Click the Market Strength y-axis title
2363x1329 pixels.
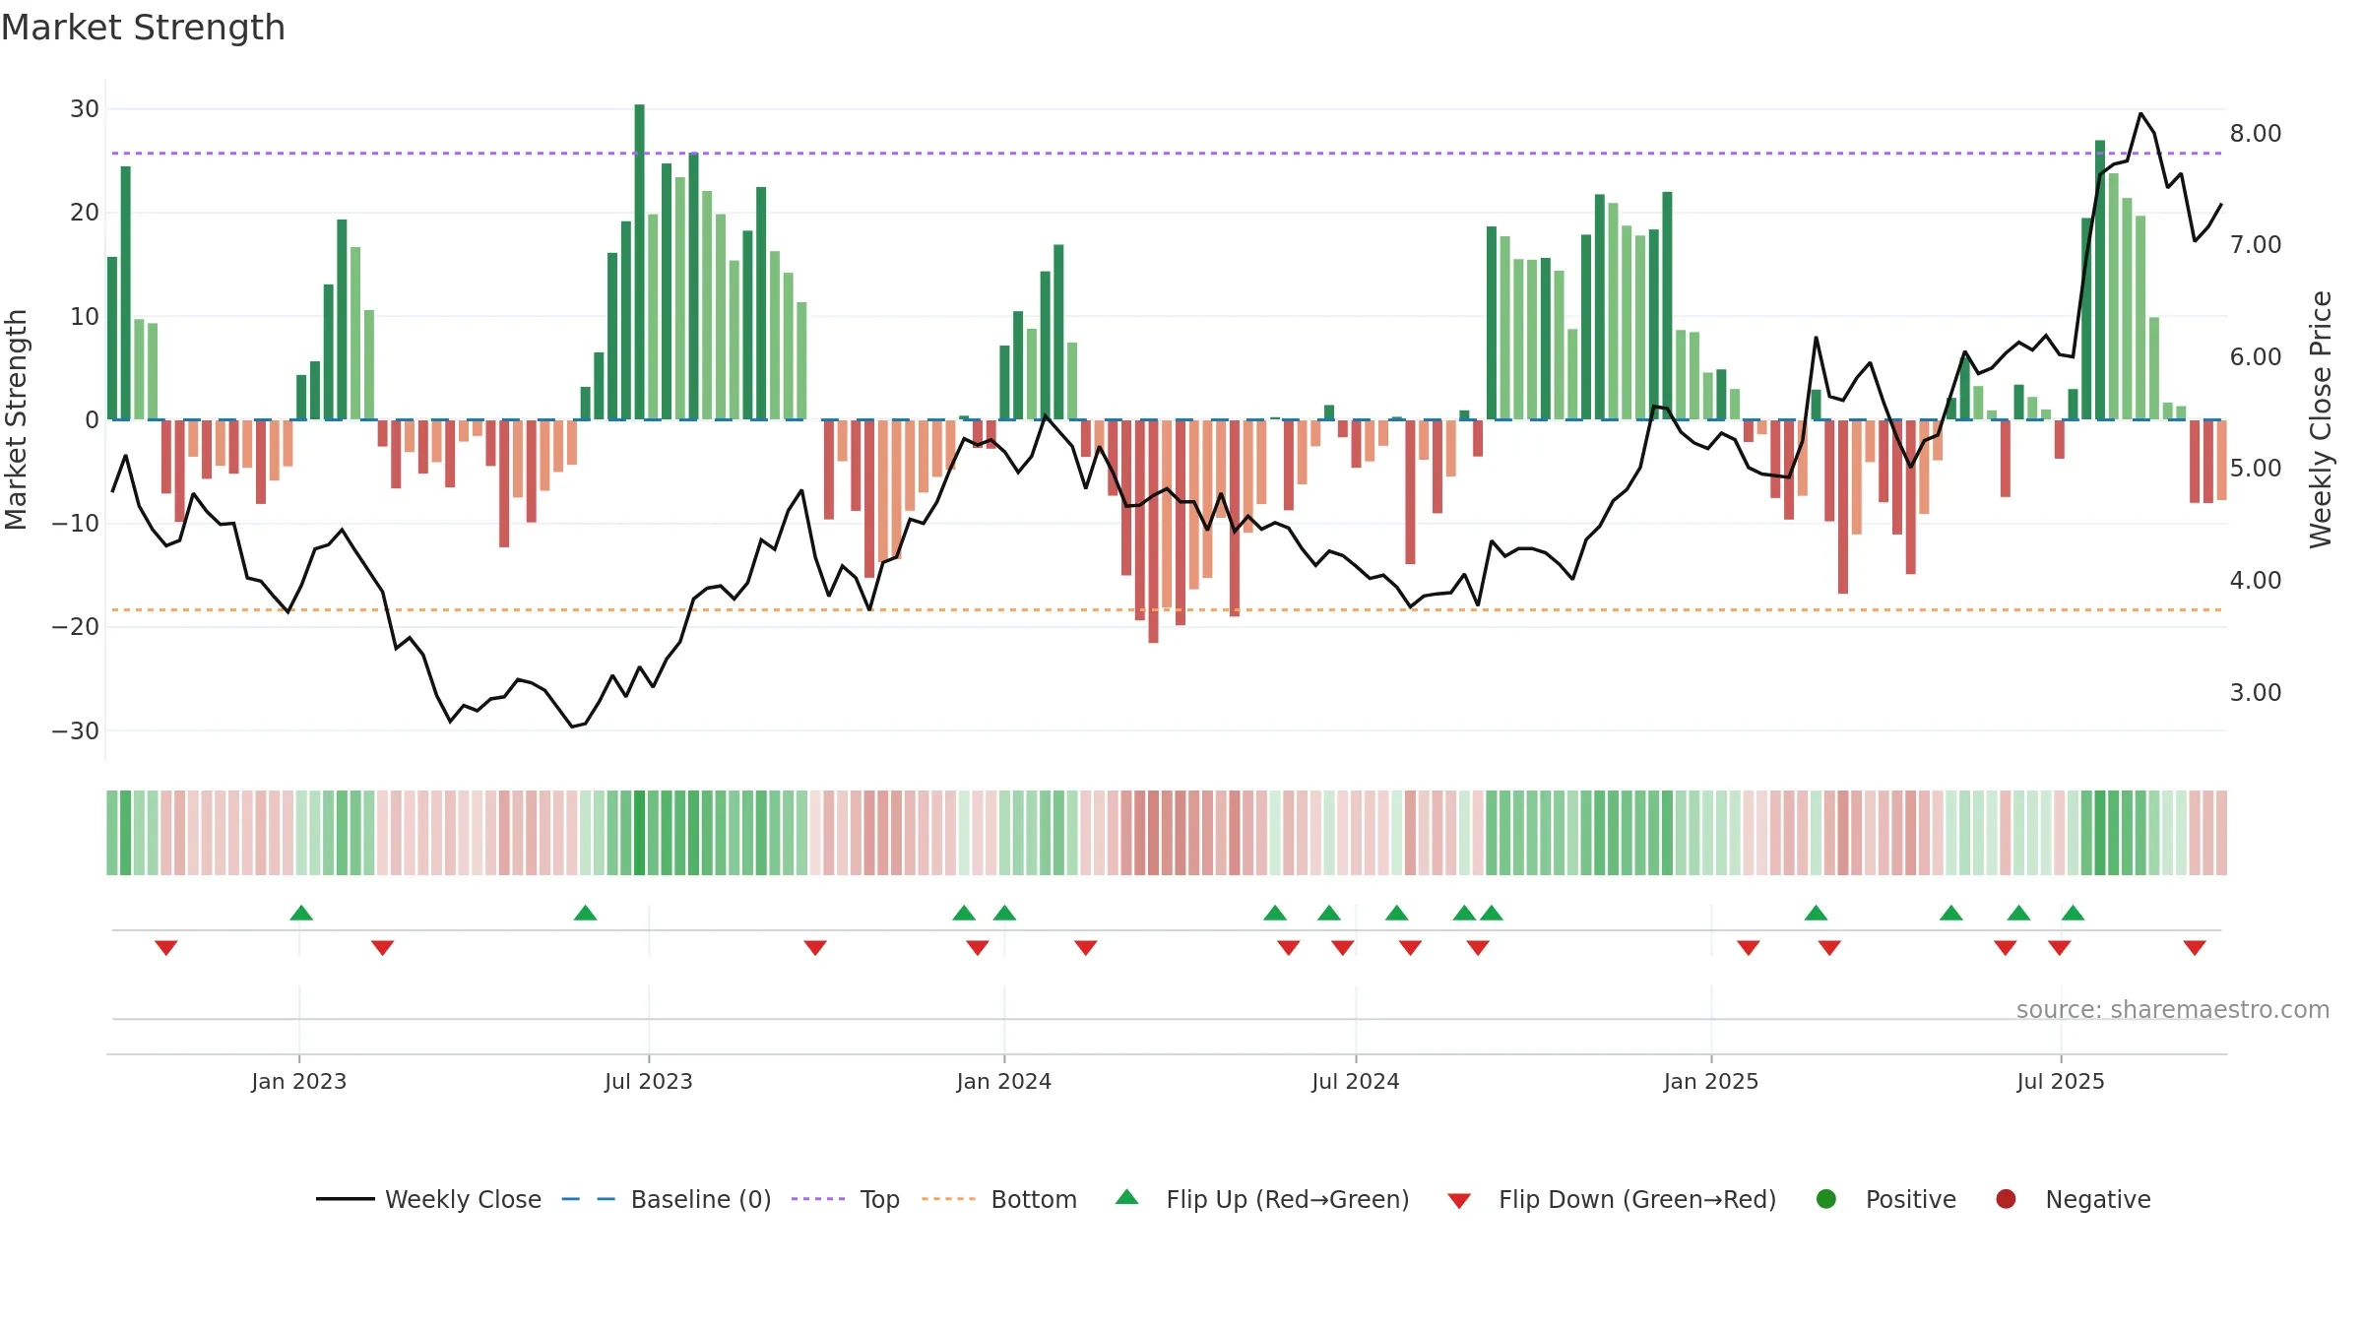click(x=16, y=419)
